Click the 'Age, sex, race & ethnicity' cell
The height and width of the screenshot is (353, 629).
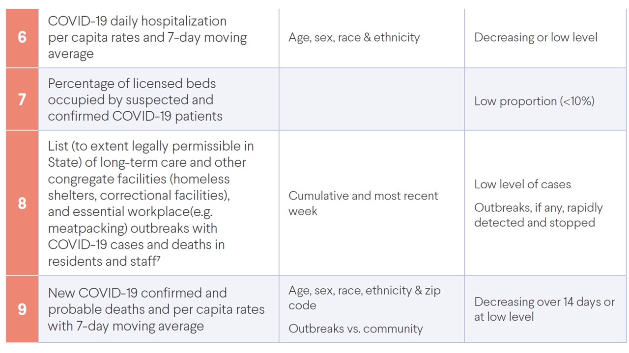pyautogui.click(x=354, y=38)
